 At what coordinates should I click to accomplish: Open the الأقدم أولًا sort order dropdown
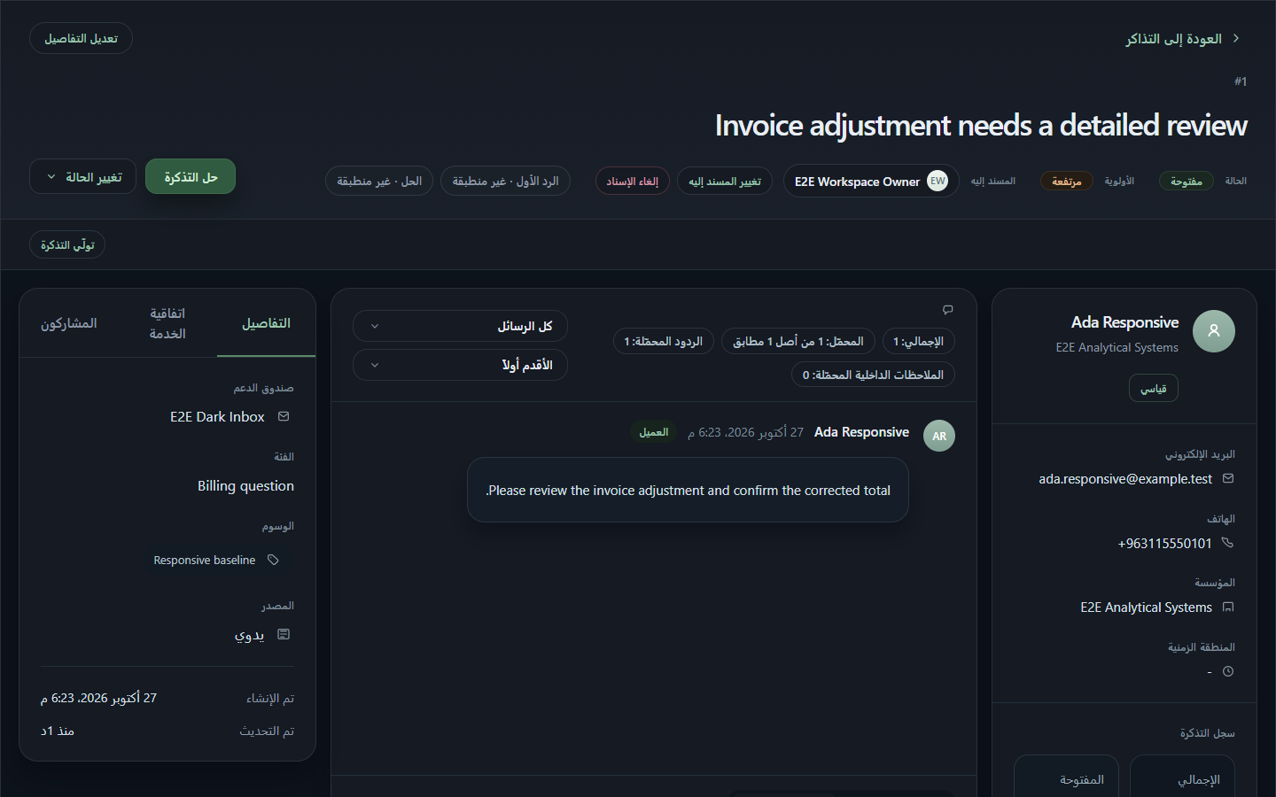coord(460,365)
